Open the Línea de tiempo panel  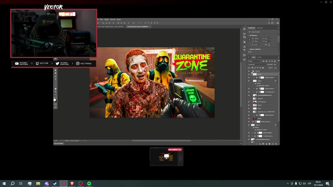point(59,143)
